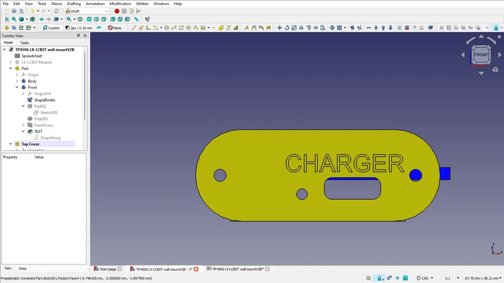Click the What's This help cursor icon
Image resolution: width=504 pixels, height=283 pixels.
pyautogui.click(x=148, y=19)
